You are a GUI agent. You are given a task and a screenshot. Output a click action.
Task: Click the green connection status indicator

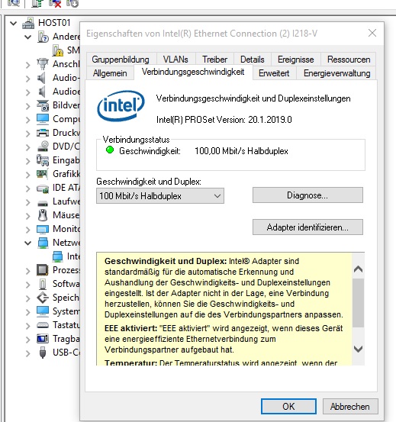click(x=110, y=150)
